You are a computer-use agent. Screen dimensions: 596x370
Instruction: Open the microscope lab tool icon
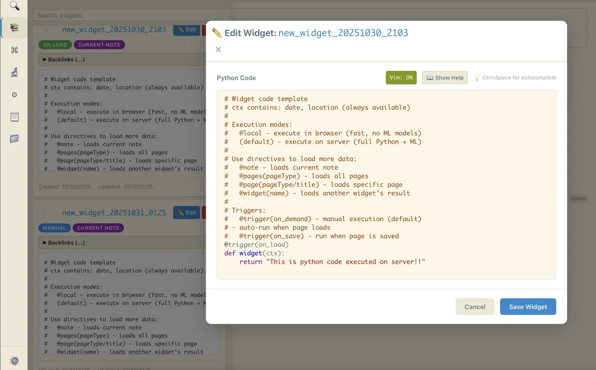point(13,72)
